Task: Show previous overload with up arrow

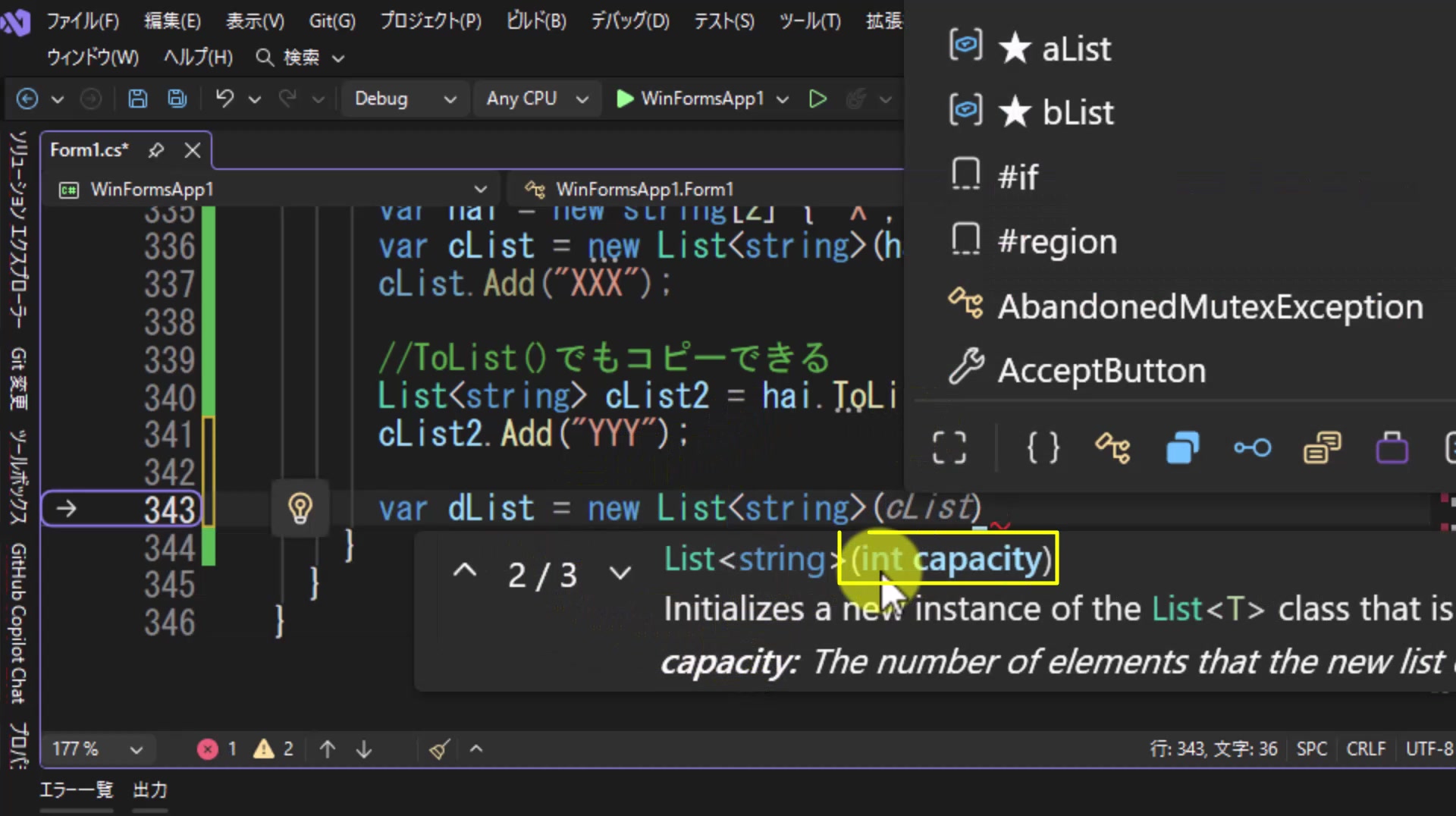Action: click(465, 571)
